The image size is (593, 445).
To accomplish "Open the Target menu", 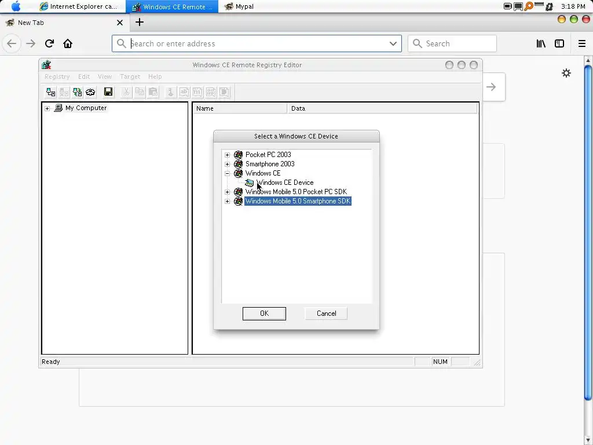I will tap(130, 76).
